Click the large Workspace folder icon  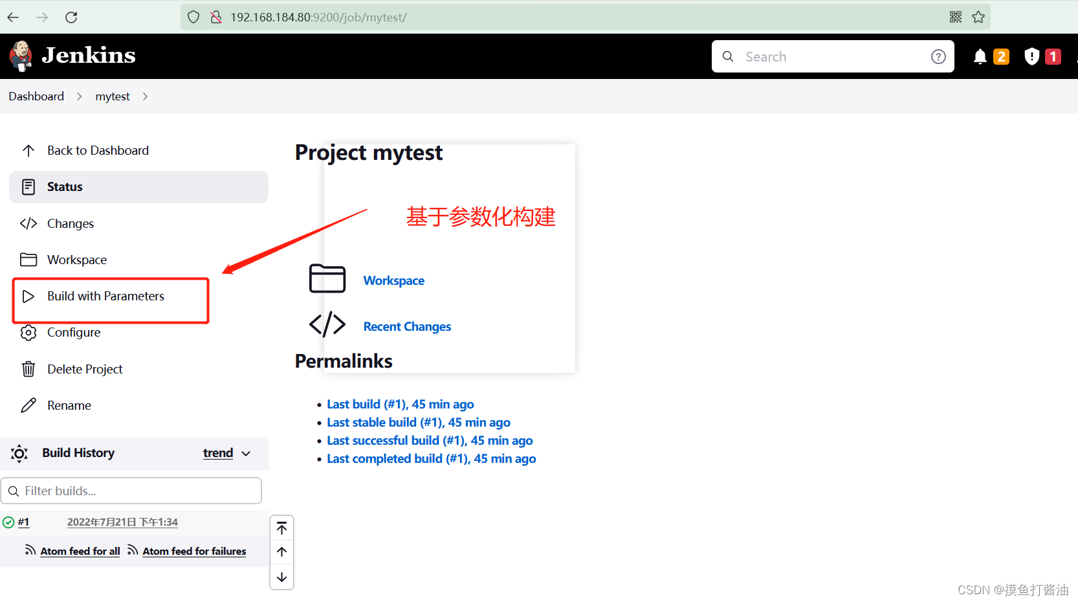(327, 278)
